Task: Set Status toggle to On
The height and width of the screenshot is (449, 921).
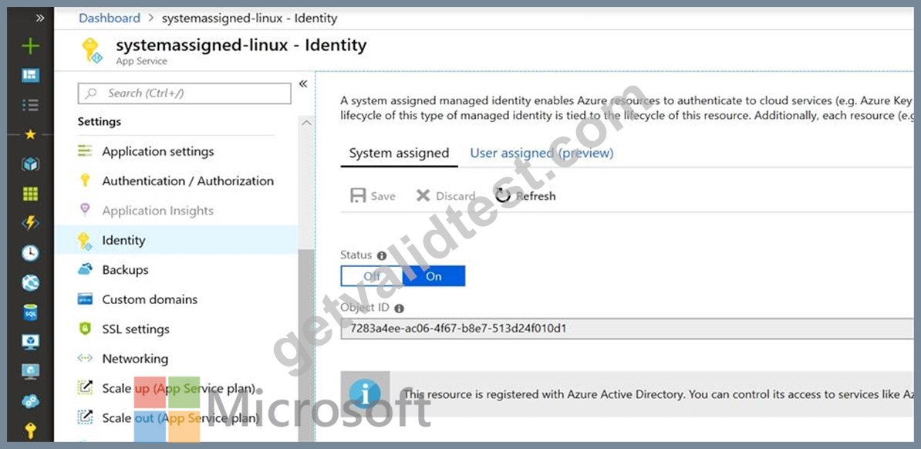Action: pos(434,275)
